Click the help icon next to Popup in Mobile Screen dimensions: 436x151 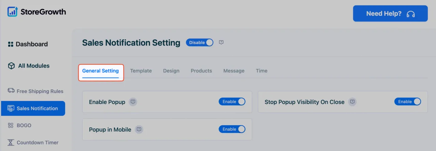tap(139, 129)
